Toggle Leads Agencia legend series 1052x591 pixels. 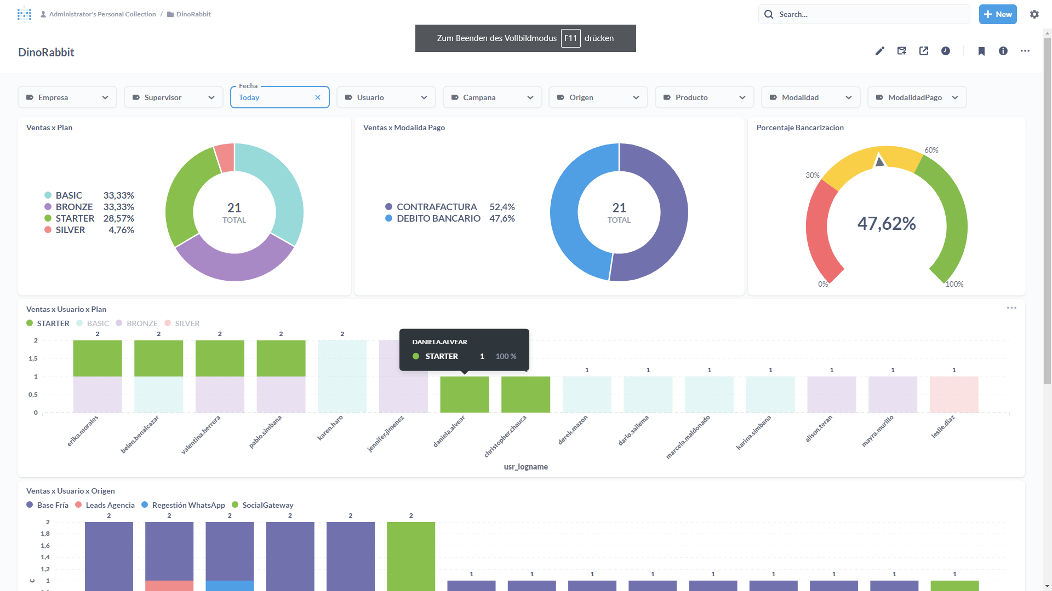pyautogui.click(x=110, y=505)
